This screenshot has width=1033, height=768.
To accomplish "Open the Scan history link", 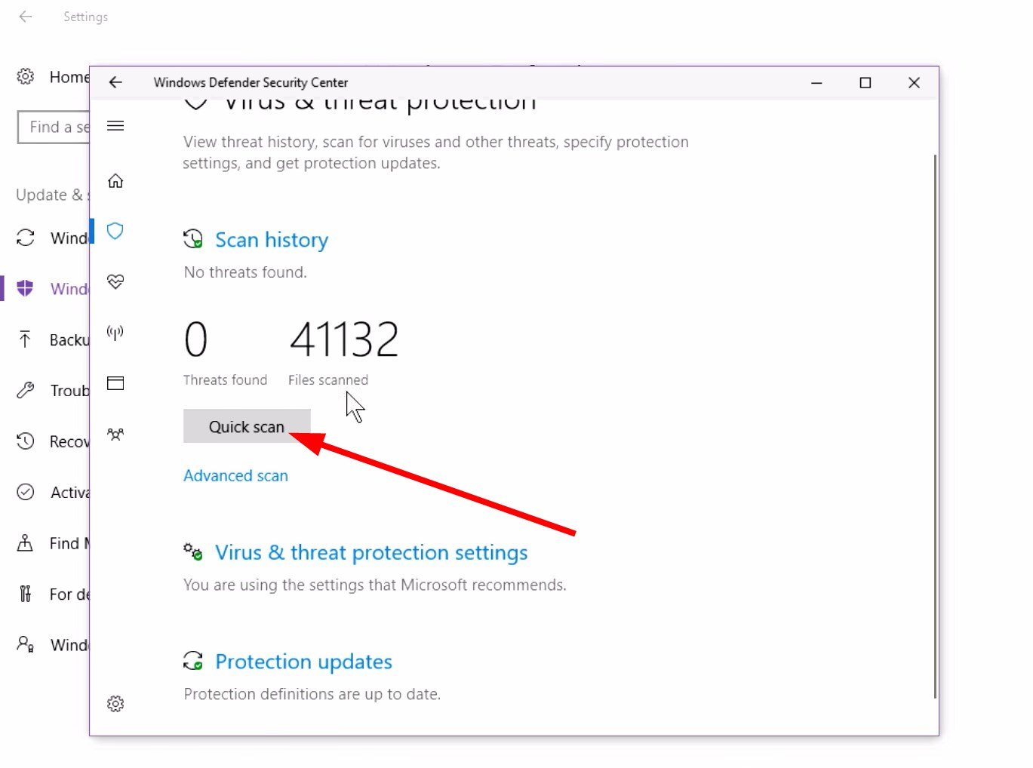I will coord(272,240).
